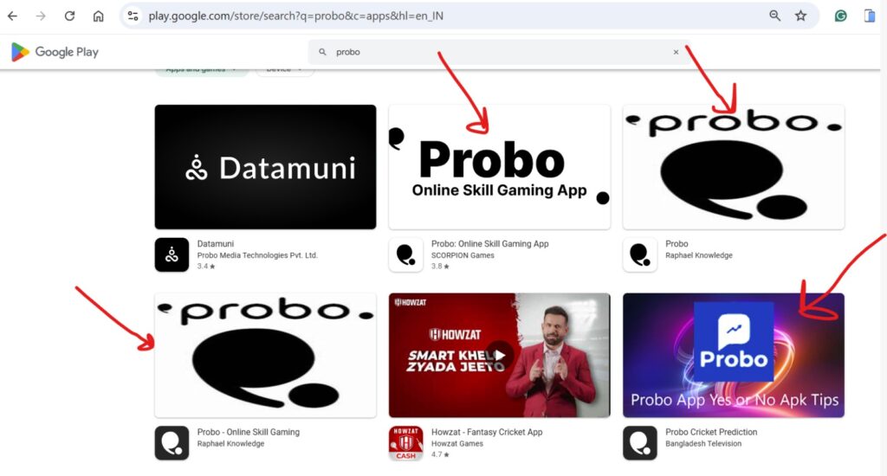The width and height of the screenshot is (887, 476).
Task: Click the zoom magnifier icon in address bar
Action: point(774,16)
